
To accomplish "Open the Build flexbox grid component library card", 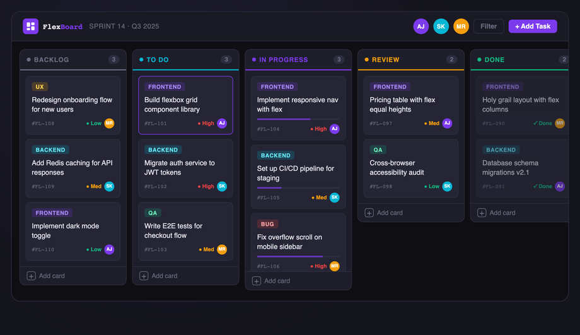I will 186,105.
